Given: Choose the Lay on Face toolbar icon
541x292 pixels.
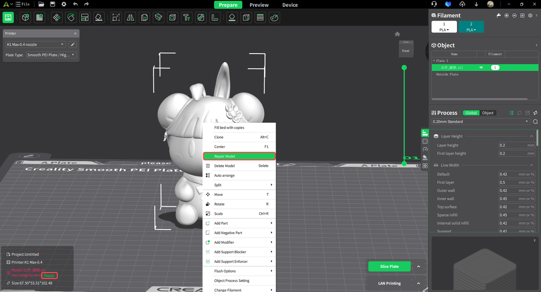Looking at the screenshot, I should [x=98, y=18].
